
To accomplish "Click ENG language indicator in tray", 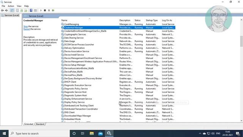I will 218,134.
